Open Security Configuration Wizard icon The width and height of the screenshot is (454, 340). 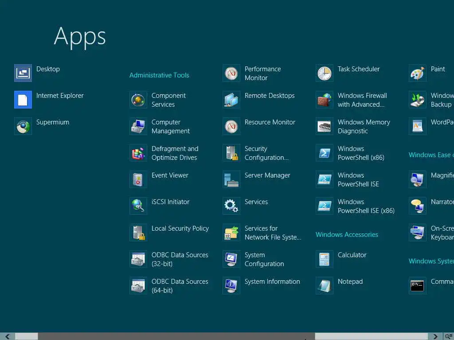tap(231, 153)
